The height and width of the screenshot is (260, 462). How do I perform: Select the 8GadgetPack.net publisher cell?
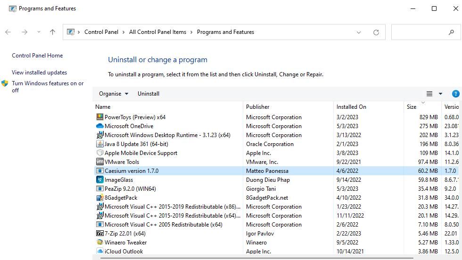click(x=267, y=197)
